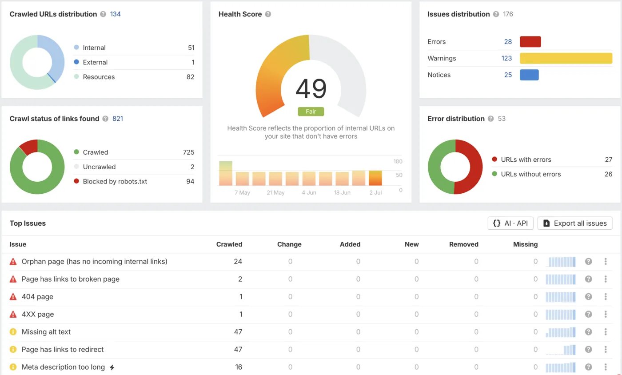The image size is (622, 375).
Task: Click Orphan page trend sparkline
Action: [x=561, y=261]
